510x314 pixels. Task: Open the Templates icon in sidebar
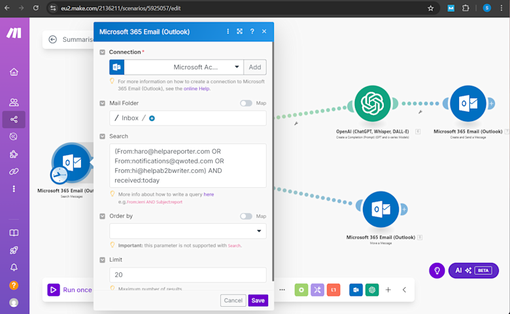pos(14,137)
